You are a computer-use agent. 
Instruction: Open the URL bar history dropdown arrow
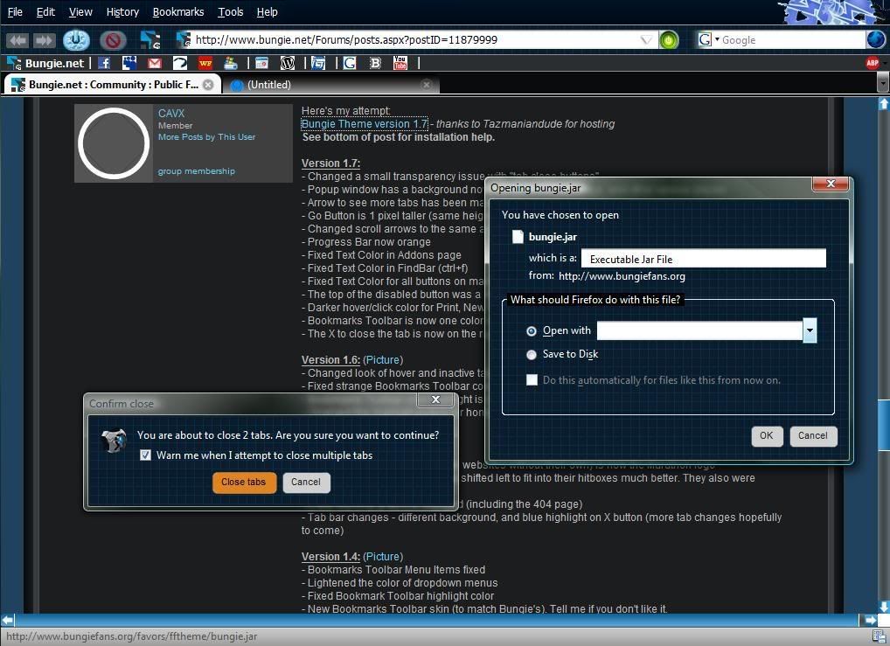[x=646, y=40]
